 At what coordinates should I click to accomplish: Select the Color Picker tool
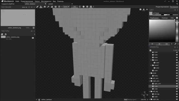(48, 7)
